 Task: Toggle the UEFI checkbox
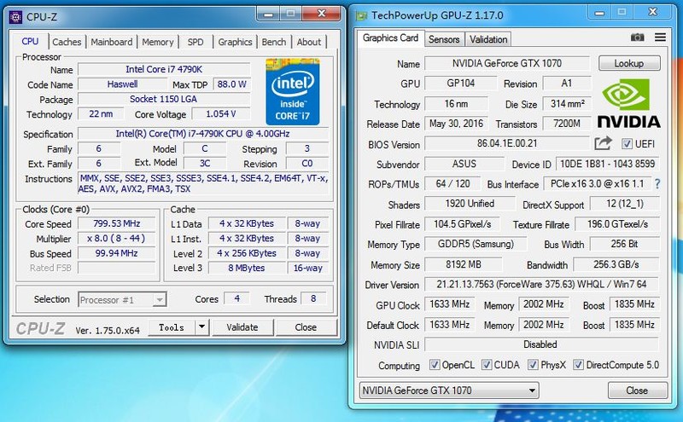coord(627,143)
